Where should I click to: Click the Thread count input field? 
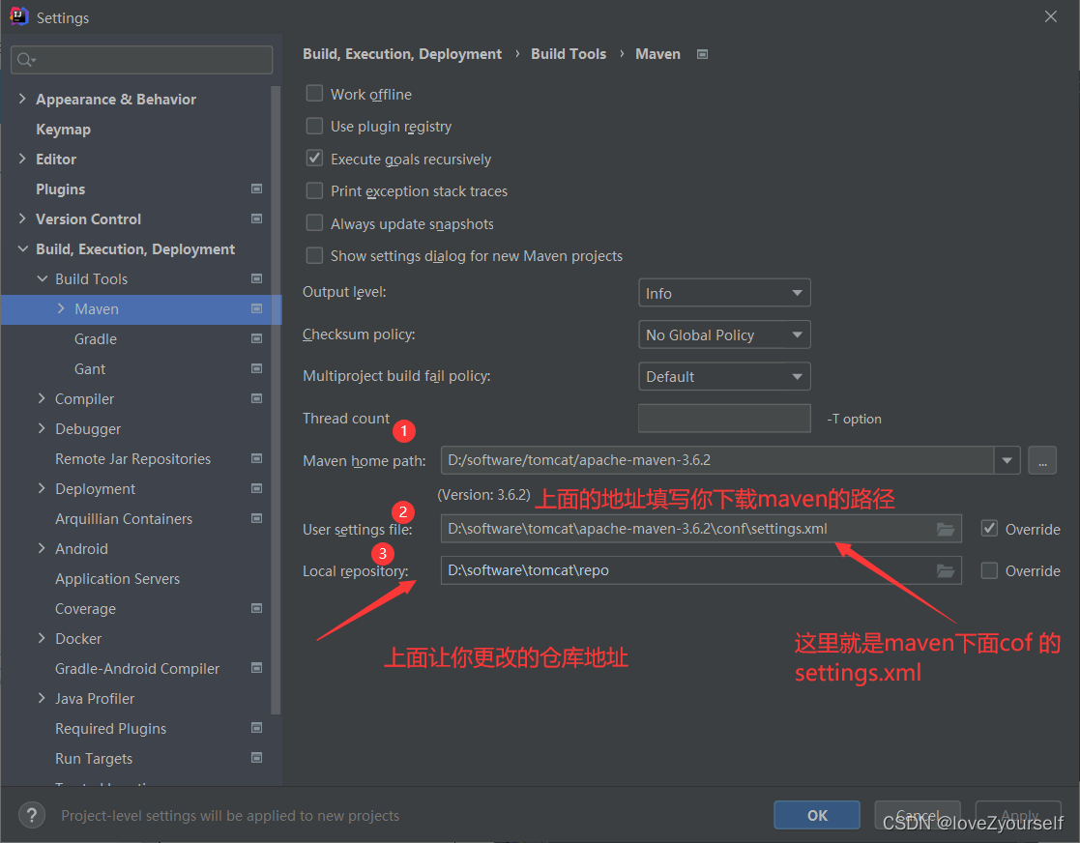tap(724, 418)
